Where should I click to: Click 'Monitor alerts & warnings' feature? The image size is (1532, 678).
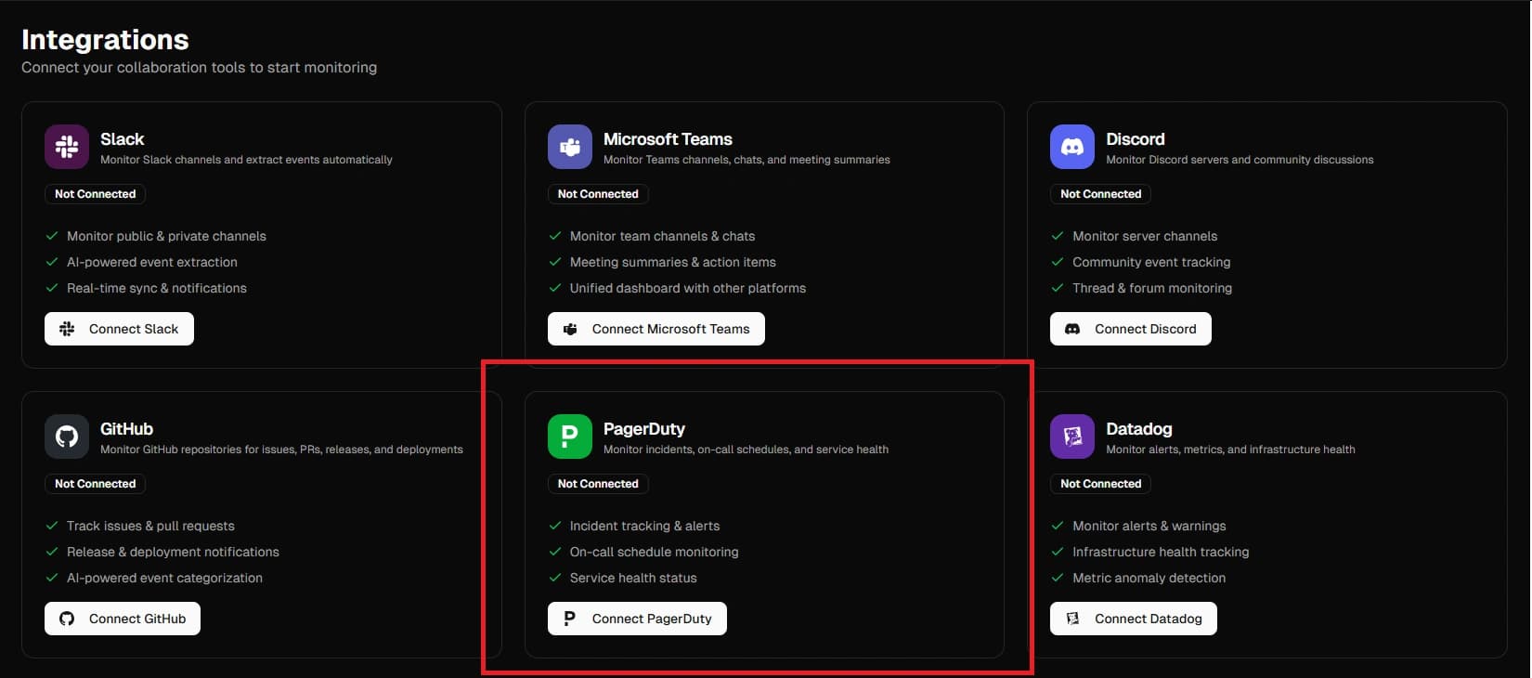(x=1149, y=526)
